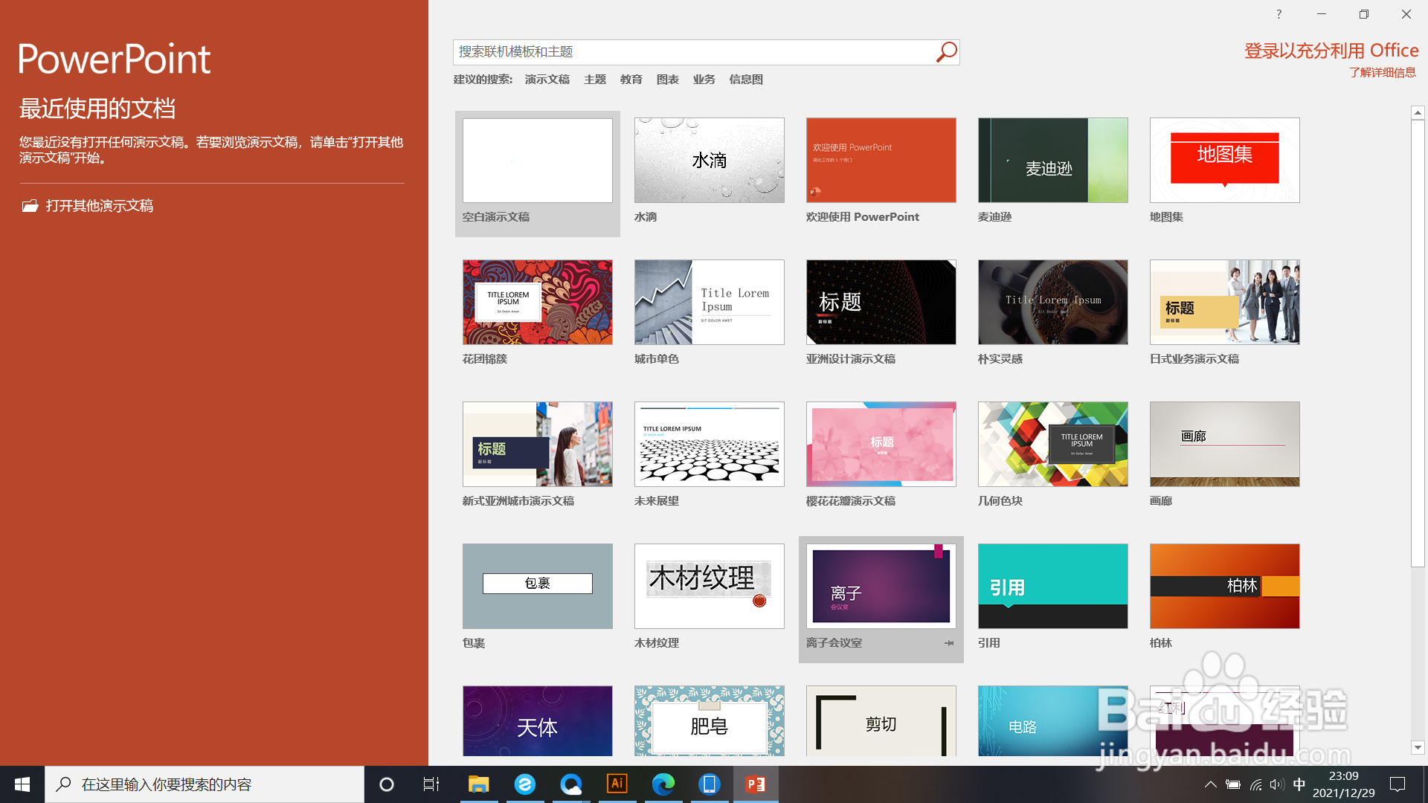Select the 日式业务演示文稿 template
The image size is (1428, 803).
tap(1225, 303)
